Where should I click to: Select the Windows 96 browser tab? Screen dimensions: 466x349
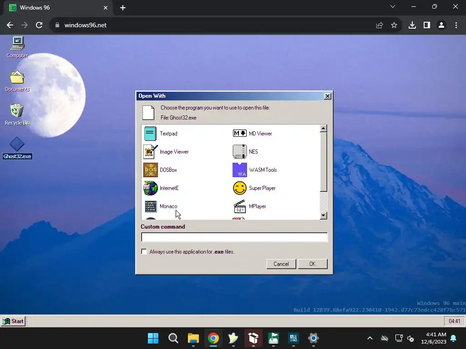tap(59, 8)
